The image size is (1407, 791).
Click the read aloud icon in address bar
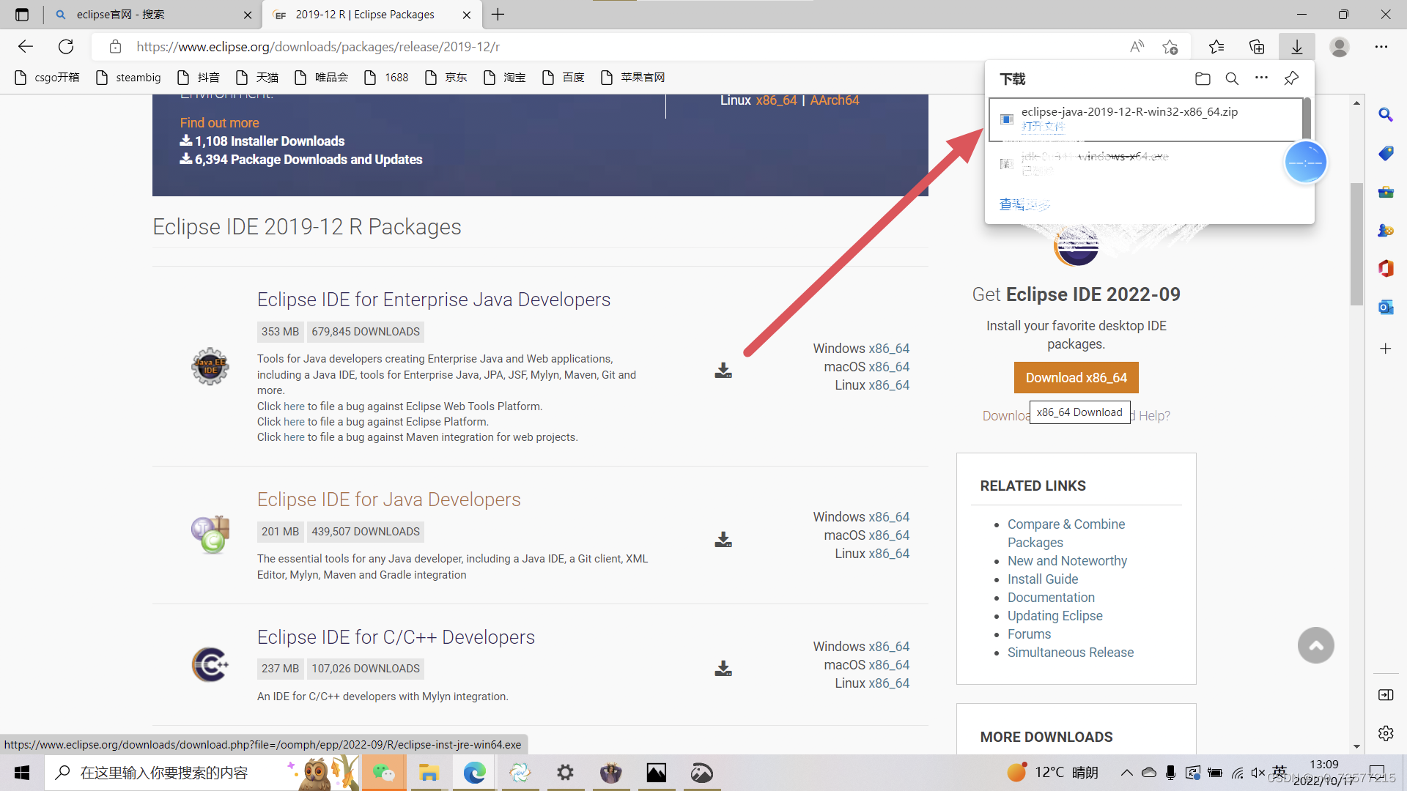[1137, 47]
